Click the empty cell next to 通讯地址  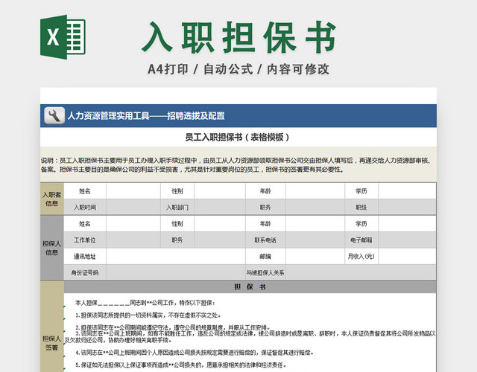pyautogui.click(x=176, y=257)
